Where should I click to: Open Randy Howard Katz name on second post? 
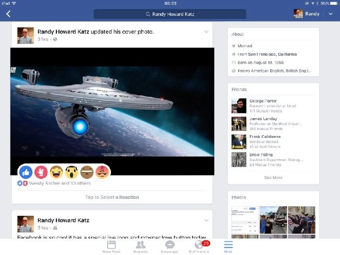click(63, 221)
